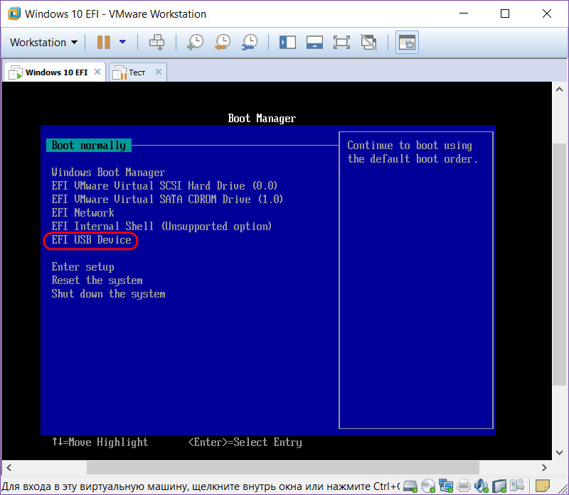Close the Тест tab
This screenshot has width=569, height=495.
pos(159,72)
